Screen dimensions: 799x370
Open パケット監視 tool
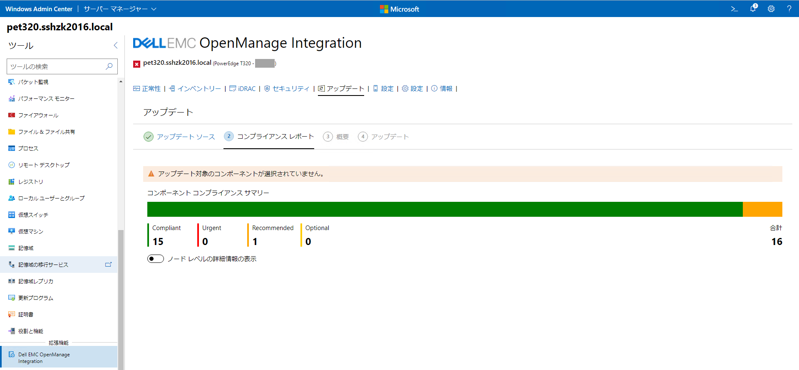pos(59,82)
